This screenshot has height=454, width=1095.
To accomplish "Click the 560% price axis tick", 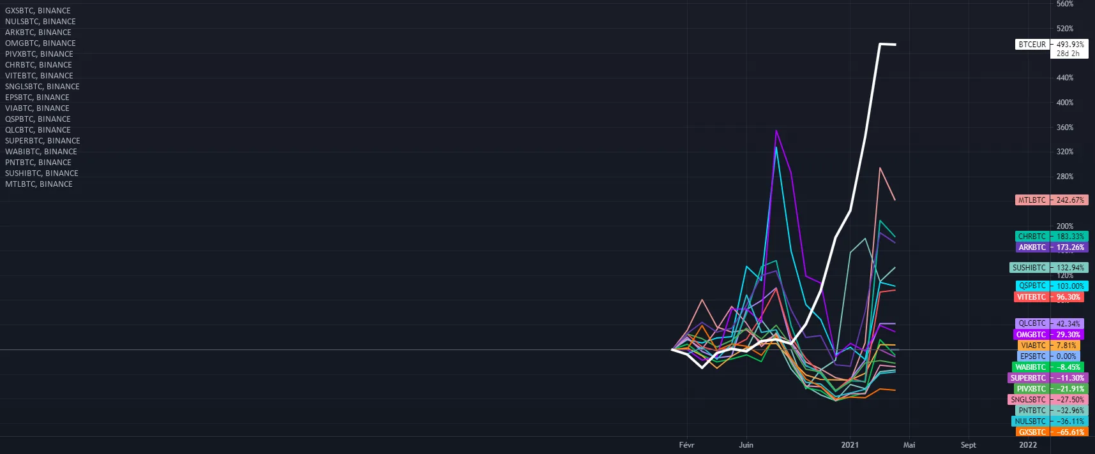I will click(x=1065, y=4).
